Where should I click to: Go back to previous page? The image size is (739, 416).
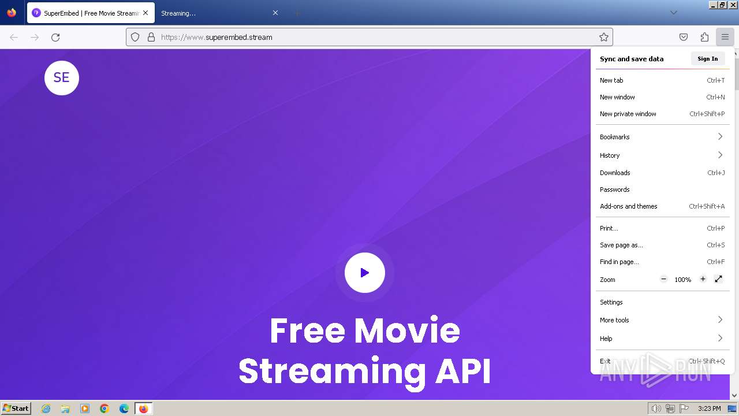tap(14, 37)
